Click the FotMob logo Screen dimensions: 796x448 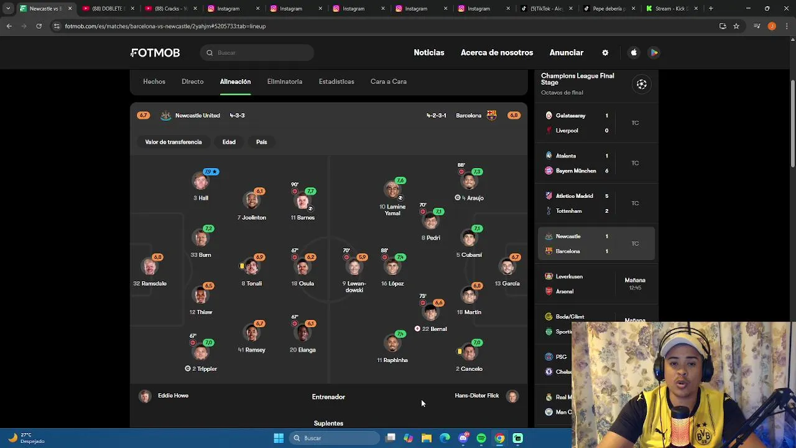click(155, 53)
